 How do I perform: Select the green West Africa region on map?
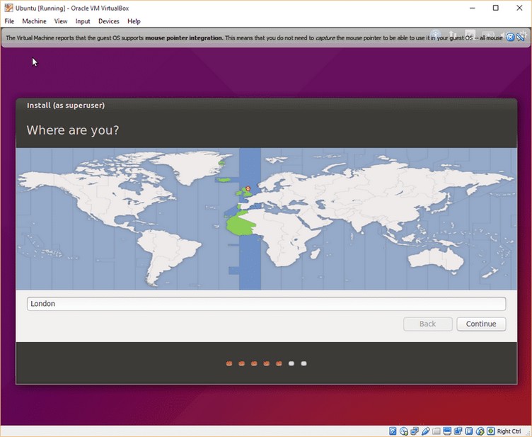(x=241, y=224)
